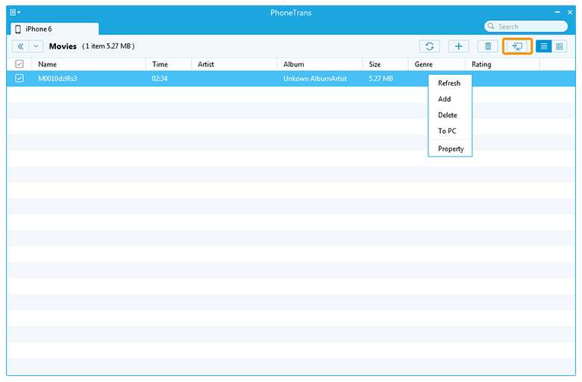Sort by the Size column header

point(375,64)
